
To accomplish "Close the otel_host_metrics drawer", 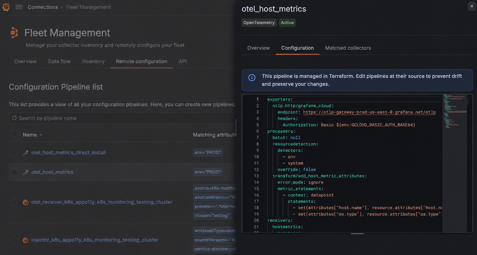I will tap(472, 6).
